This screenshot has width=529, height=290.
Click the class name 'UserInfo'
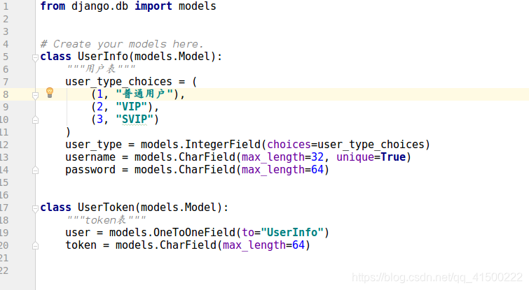click(103, 56)
